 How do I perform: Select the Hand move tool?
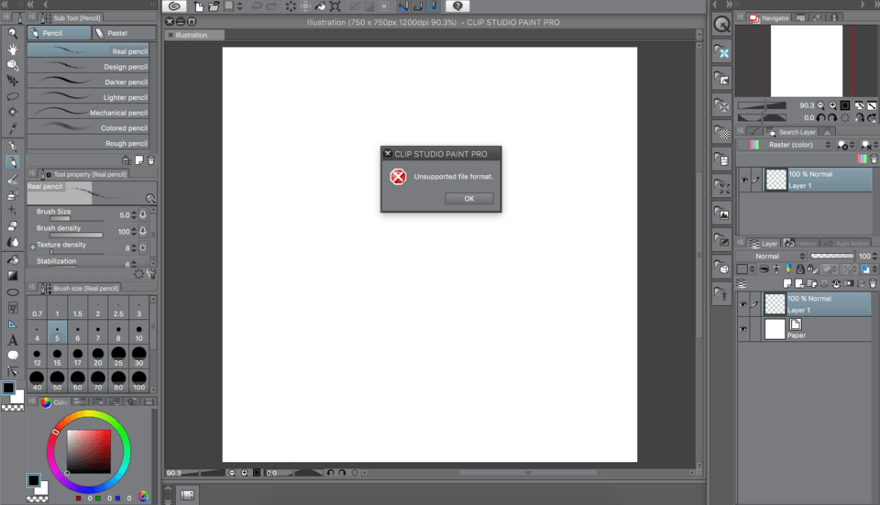13,49
